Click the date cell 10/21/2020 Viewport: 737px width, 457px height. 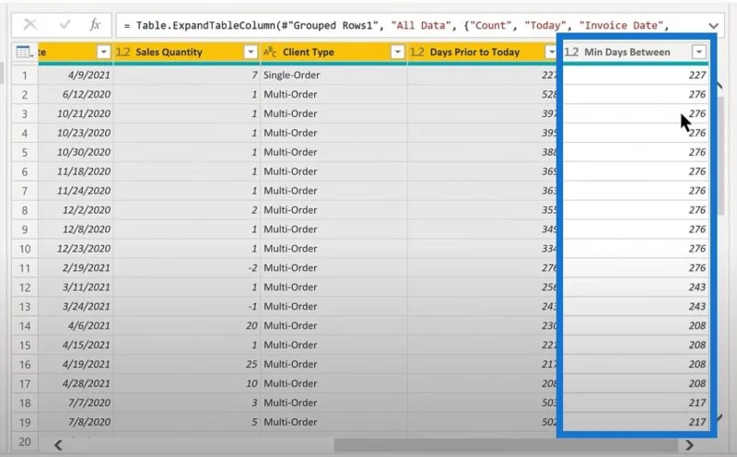[x=76, y=113]
